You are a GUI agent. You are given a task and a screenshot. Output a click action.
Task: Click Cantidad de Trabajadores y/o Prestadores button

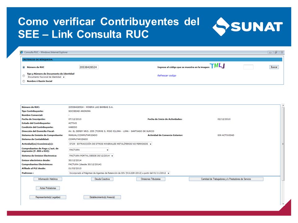click(x=226, y=179)
